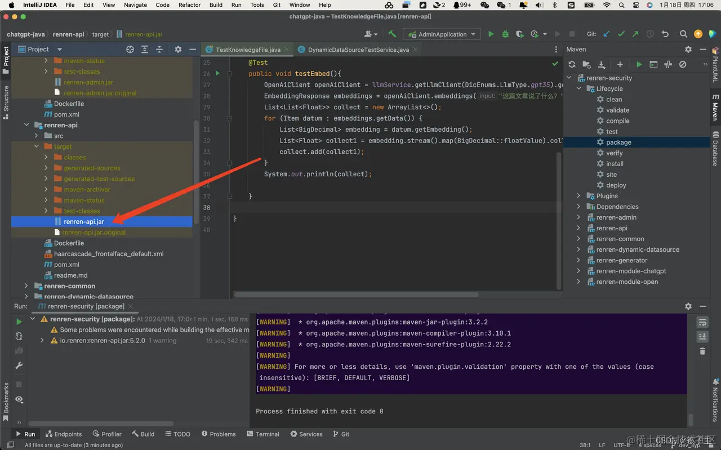
Task: Collapse all in Project panel
Action: coord(159,50)
